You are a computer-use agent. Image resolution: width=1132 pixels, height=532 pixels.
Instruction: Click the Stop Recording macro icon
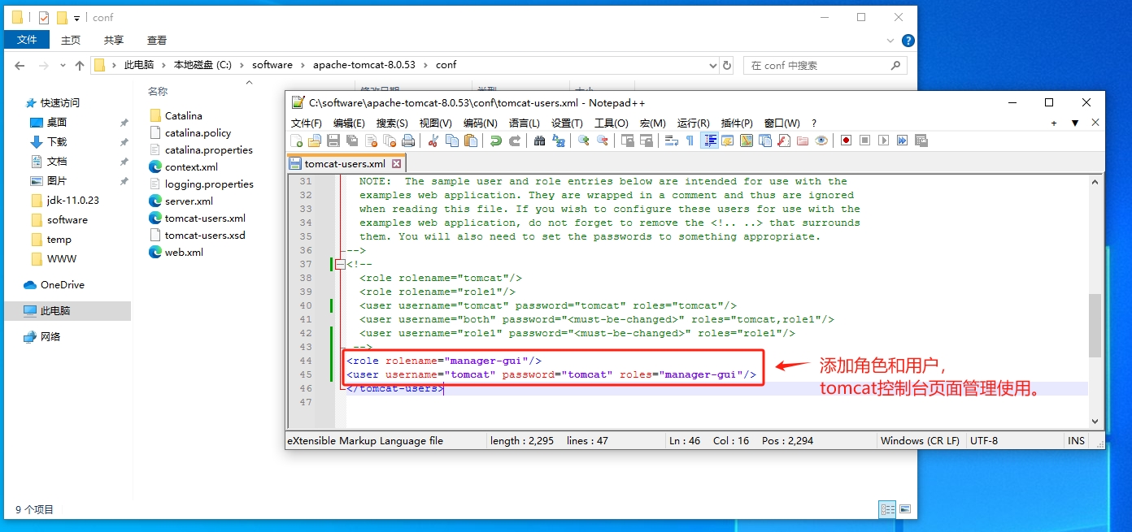click(x=864, y=141)
